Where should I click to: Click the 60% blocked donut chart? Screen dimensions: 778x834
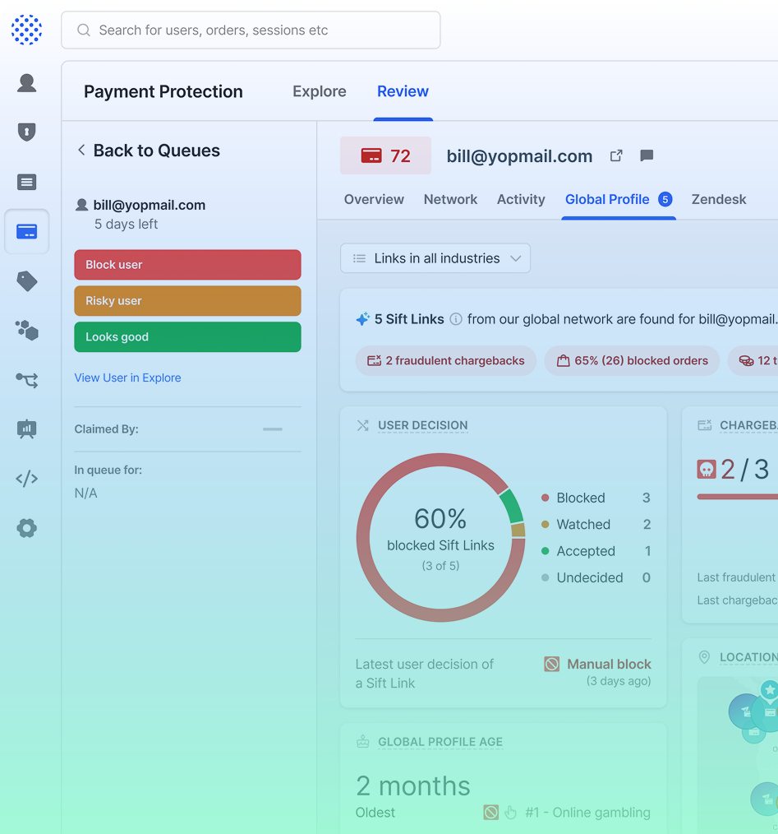[x=440, y=538]
